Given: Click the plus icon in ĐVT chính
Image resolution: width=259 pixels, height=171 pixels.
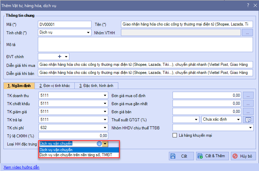Looking at the screenshot, I should (x=60, y=57).
